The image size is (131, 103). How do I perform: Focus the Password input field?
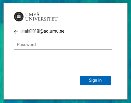[63, 45]
